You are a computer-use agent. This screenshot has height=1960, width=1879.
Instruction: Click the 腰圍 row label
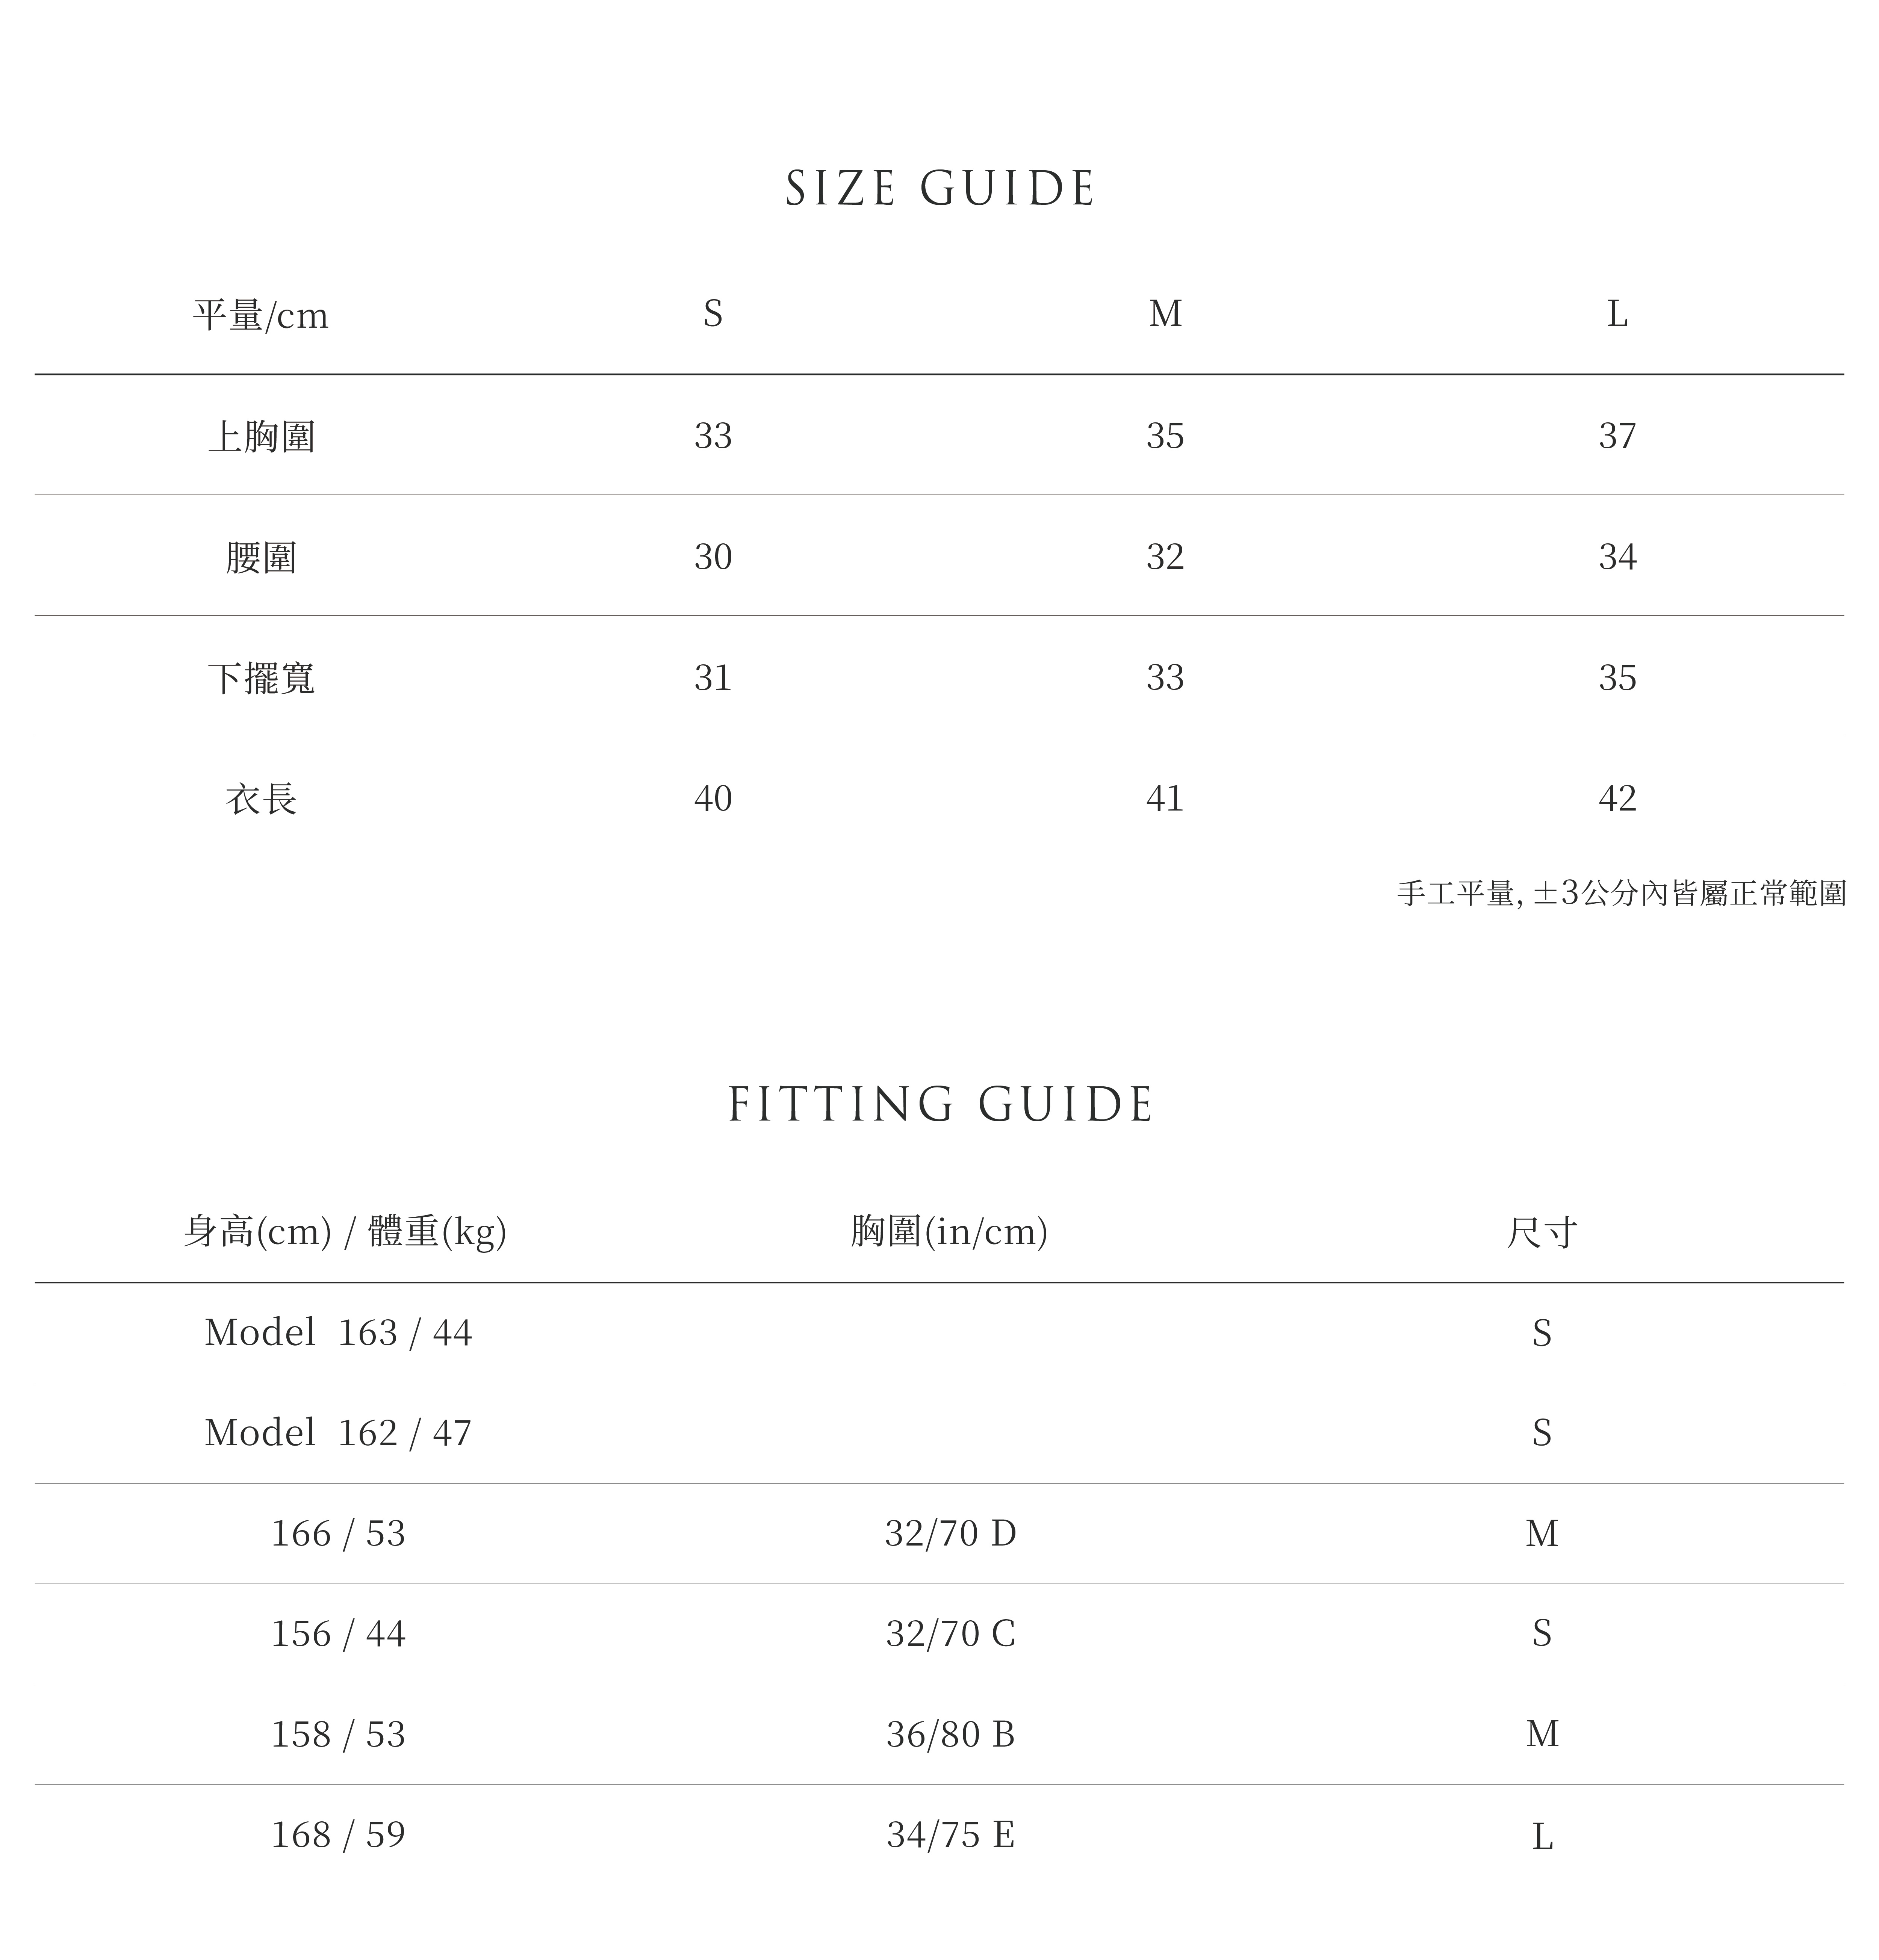pyautogui.click(x=261, y=557)
